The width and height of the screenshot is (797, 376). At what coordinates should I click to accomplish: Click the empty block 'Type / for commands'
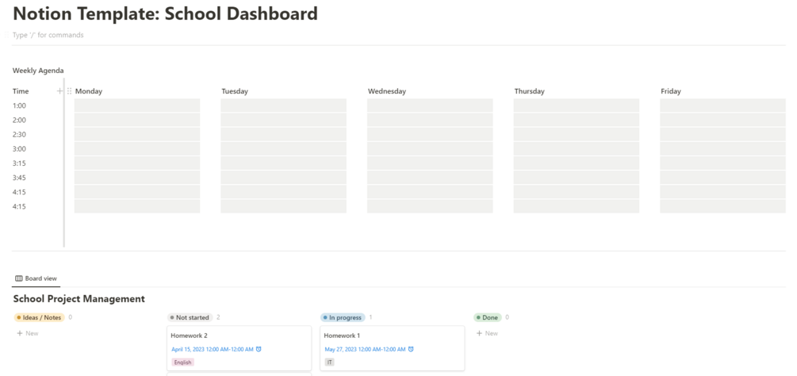coord(48,35)
